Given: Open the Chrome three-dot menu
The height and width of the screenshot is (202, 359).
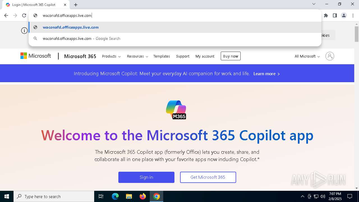Looking at the screenshot, I should coord(353,15).
